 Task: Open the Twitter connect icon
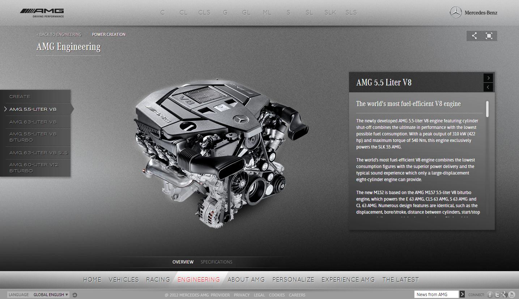pos(497,295)
